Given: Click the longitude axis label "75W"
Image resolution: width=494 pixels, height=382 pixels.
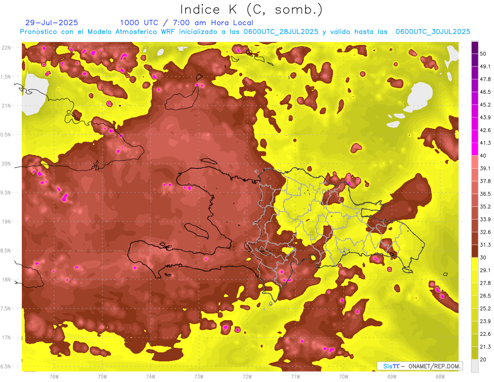Looking at the screenshot, I should (102, 376).
